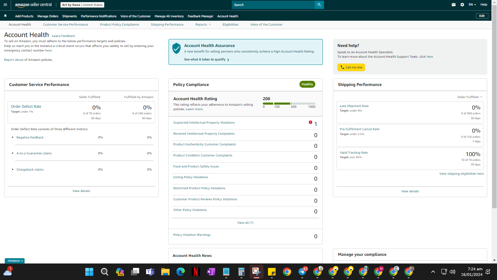
Task: Click into the Search input field
Action: click(273, 5)
